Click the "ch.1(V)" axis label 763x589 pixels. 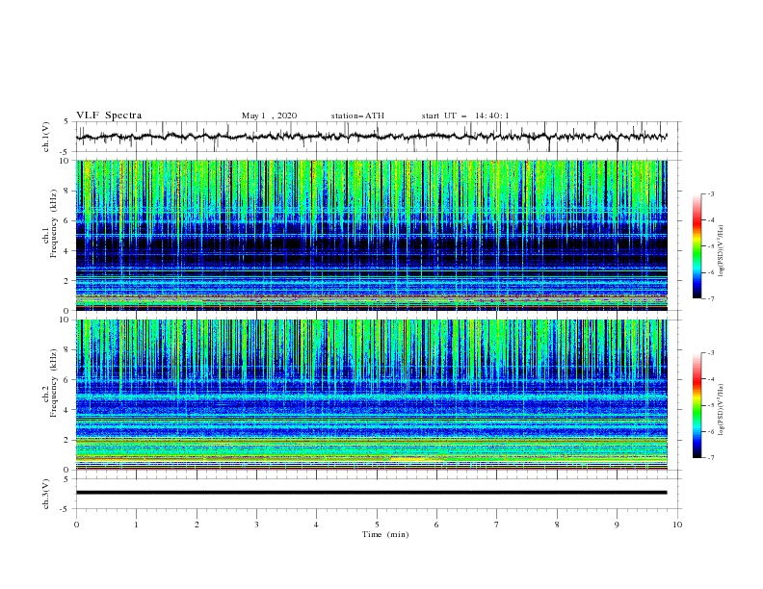tap(46, 137)
